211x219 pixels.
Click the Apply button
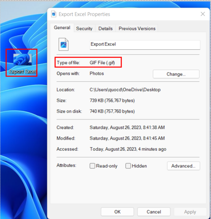tap(190, 212)
